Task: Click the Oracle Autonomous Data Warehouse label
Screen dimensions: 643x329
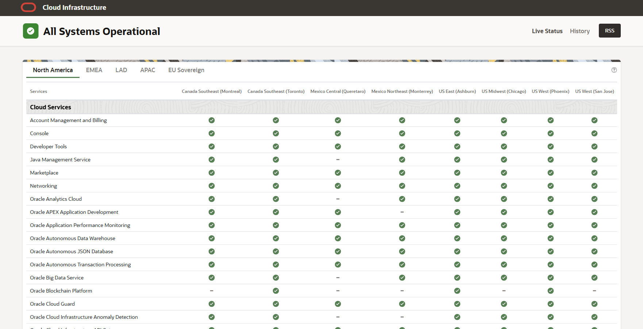Action: (x=73, y=238)
